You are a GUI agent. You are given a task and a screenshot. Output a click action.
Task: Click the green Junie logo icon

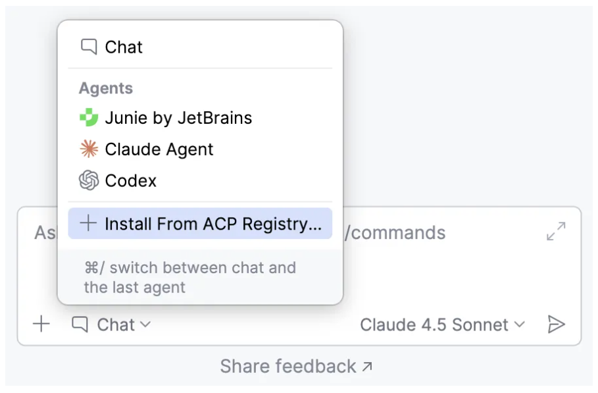[89, 118]
